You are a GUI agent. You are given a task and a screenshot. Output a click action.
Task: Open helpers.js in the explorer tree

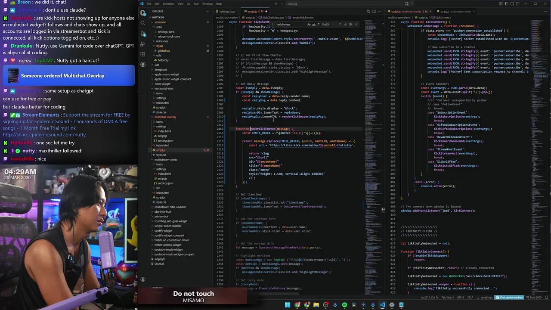tap(164, 60)
